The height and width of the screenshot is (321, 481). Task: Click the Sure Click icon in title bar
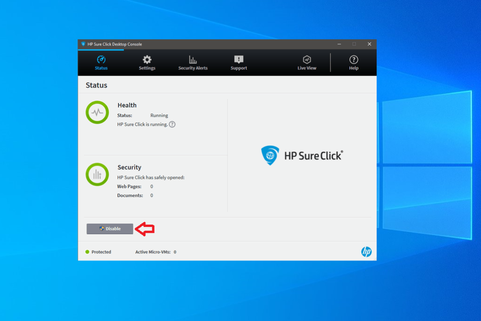click(x=83, y=44)
